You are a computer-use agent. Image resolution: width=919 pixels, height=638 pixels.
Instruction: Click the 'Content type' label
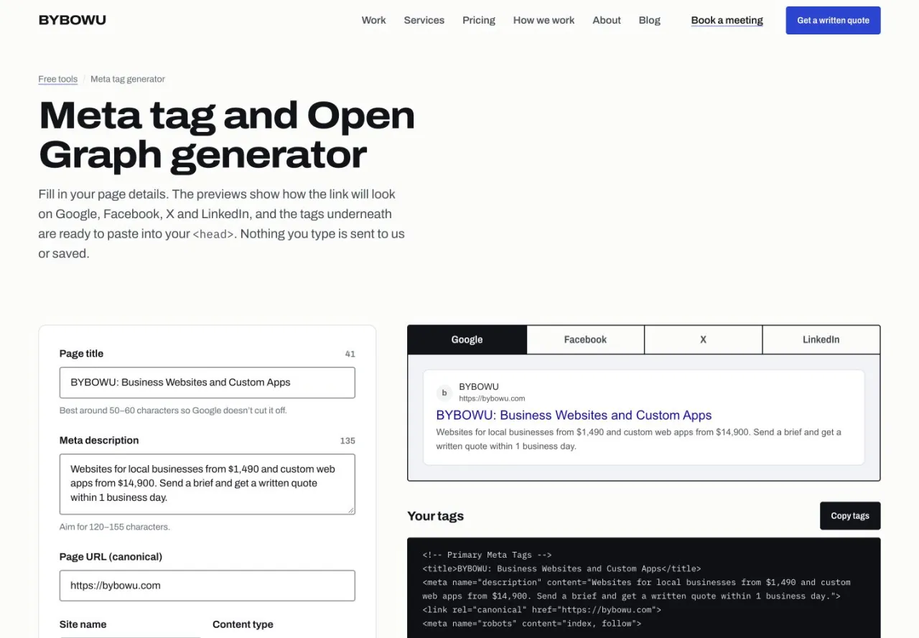(243, 624)
